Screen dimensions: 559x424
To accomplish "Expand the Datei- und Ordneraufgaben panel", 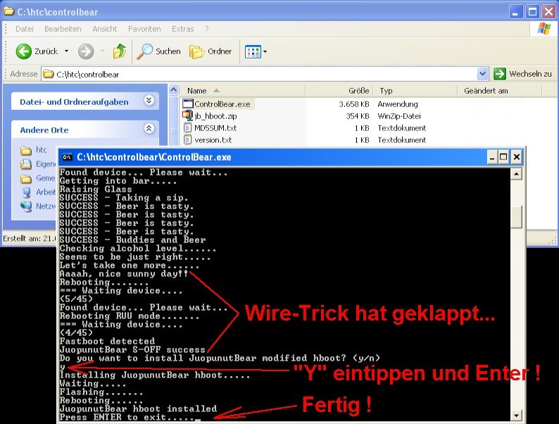I will pyautogui.click(x=149, y=101).
